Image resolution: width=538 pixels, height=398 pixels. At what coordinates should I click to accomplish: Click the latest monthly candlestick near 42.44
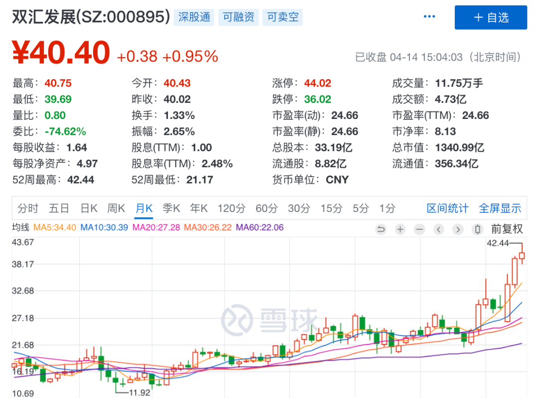(x=522, y=255)
